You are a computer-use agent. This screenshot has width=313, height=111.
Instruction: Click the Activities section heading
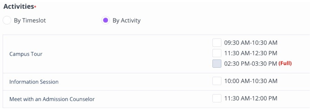click(18, 7)
